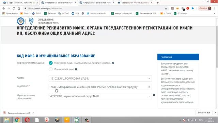Open the amoCRM Контакт bookmark

[x=97, y=13]
